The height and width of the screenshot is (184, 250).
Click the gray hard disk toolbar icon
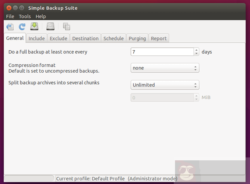[50, 27]
